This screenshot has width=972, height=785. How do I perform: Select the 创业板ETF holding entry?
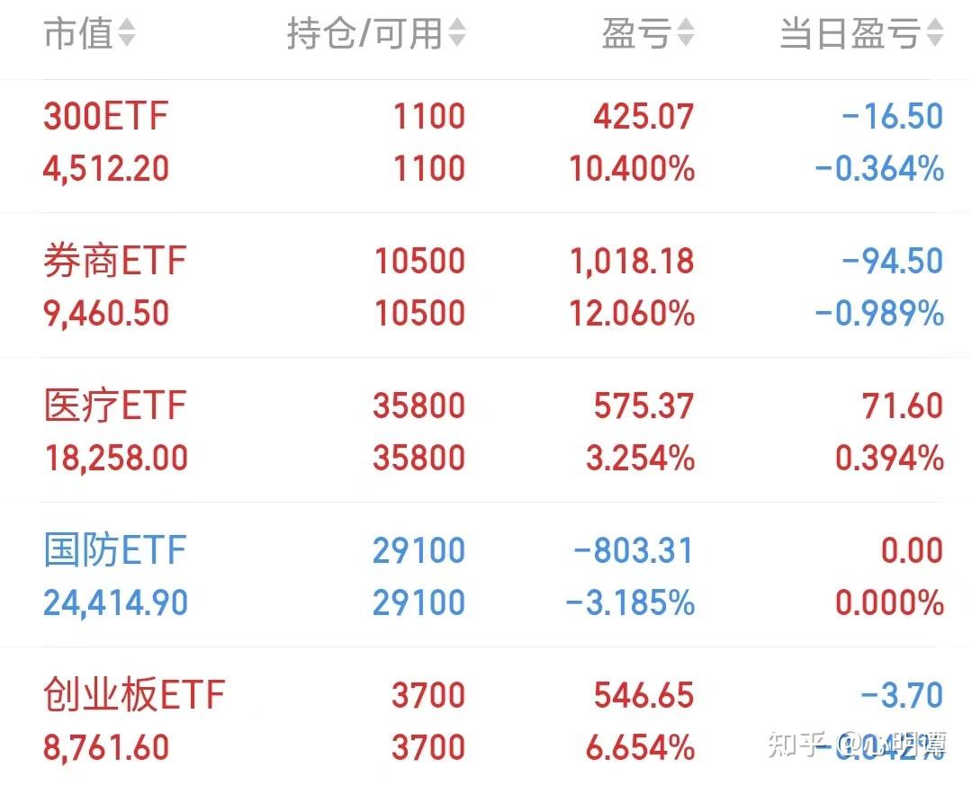click(135, 695)
